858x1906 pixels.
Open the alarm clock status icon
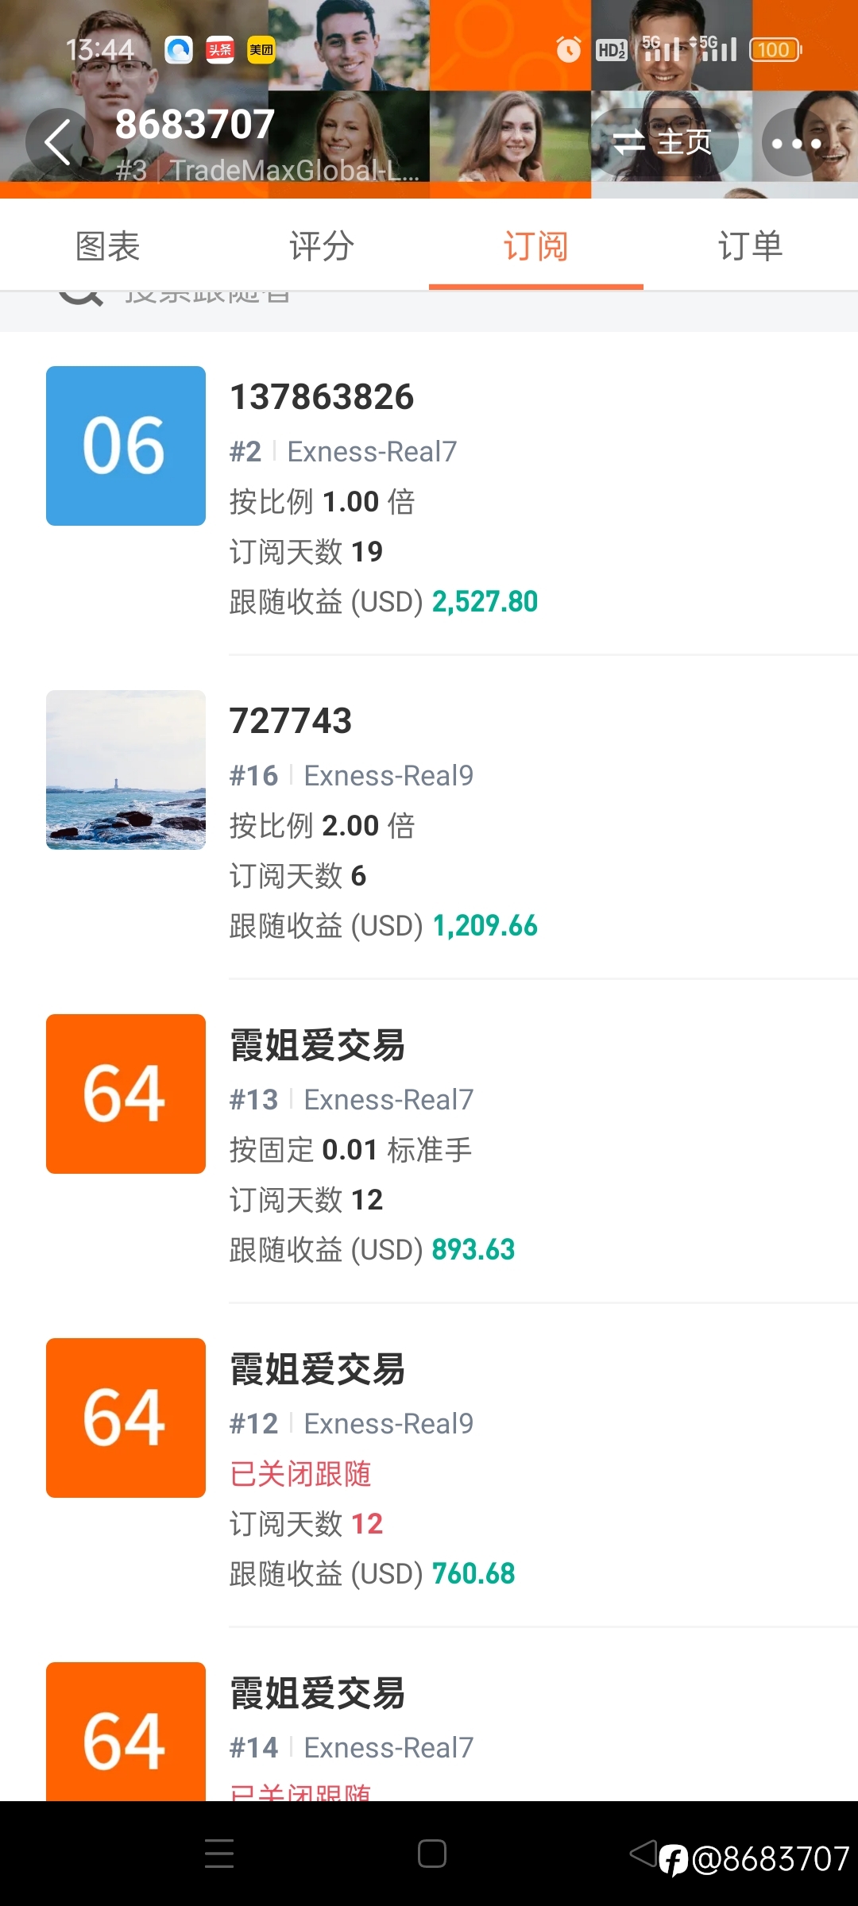click(568, 50)
